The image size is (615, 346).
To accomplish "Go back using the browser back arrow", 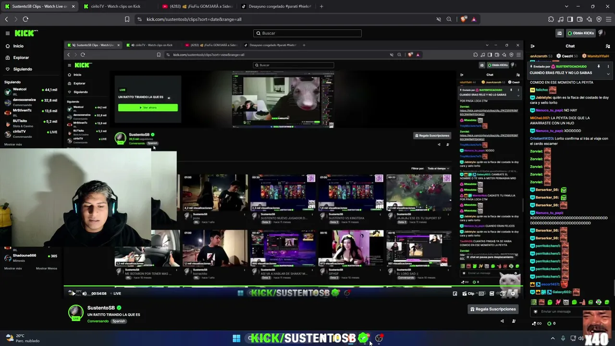I will [x=6, y=19].
